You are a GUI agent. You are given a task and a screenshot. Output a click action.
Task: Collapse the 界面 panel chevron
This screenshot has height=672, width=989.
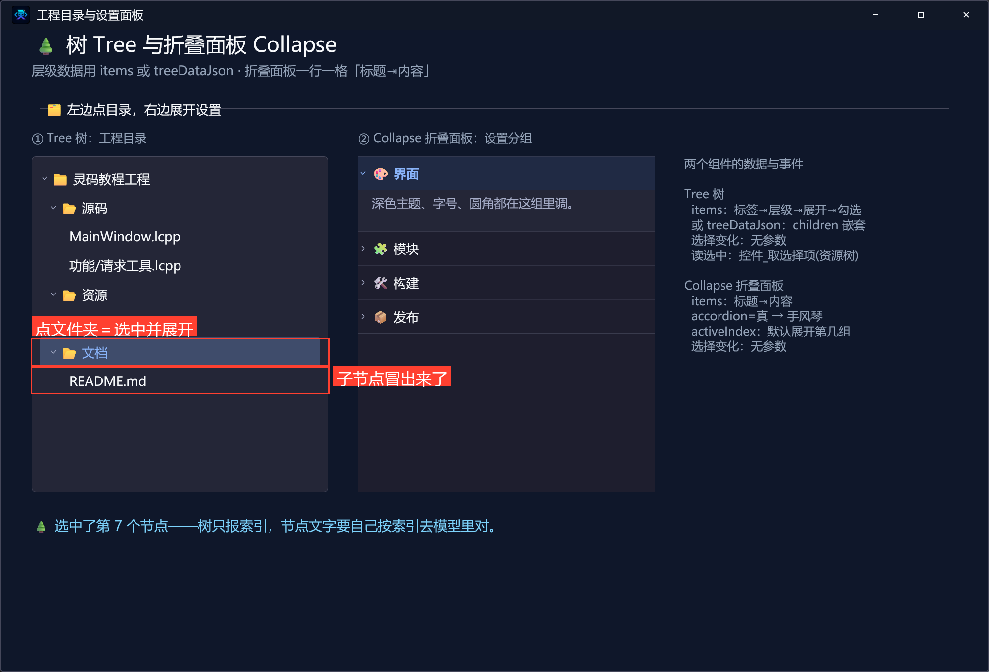point(363,174)
